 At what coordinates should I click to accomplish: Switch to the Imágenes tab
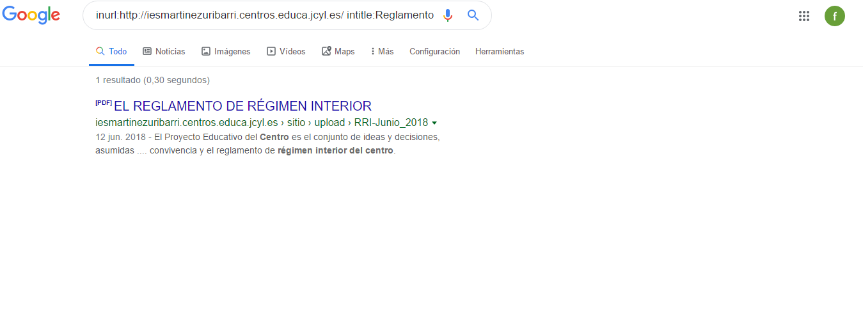226,52
